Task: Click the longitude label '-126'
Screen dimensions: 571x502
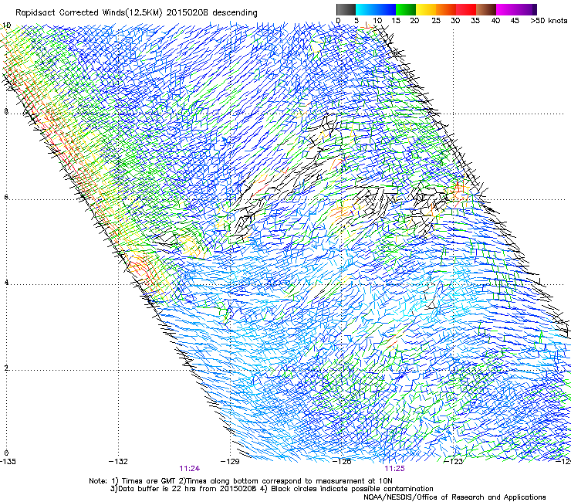Action: tap(342, 462)
